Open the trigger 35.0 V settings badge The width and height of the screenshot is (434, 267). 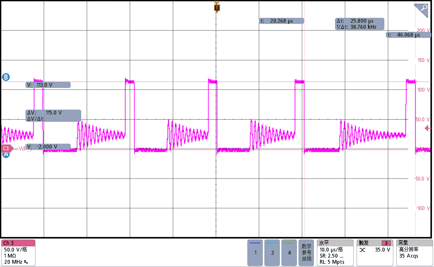[375, 253]
